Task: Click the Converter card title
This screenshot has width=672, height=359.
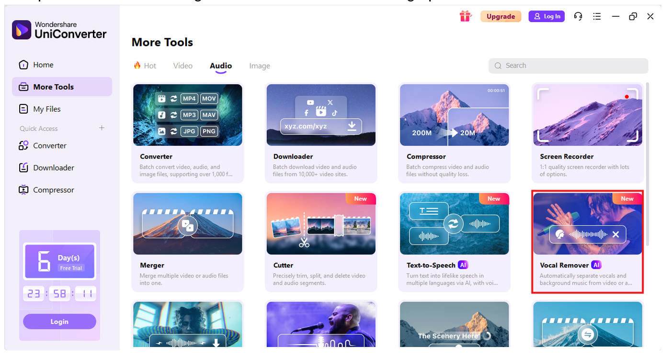Action: 156,156
